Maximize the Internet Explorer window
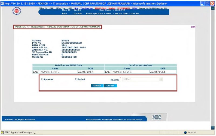Screen dimensions: 216x136 coord(207,4)
